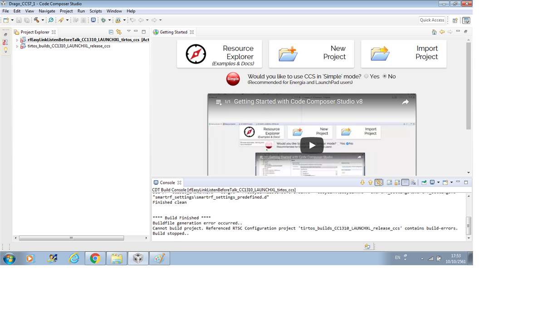Click Getting Started vertical scrollbar
558x330 pixels.
[469, 86]
